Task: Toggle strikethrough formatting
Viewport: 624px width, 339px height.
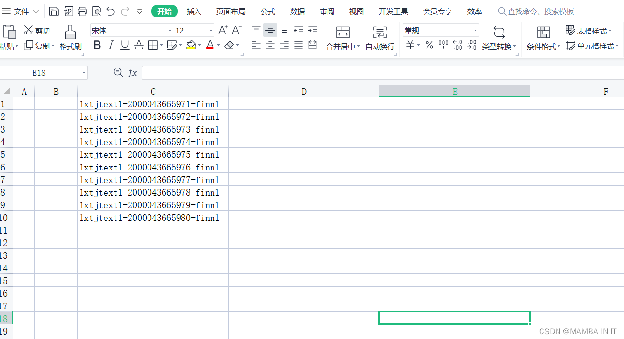Action: 139,45
